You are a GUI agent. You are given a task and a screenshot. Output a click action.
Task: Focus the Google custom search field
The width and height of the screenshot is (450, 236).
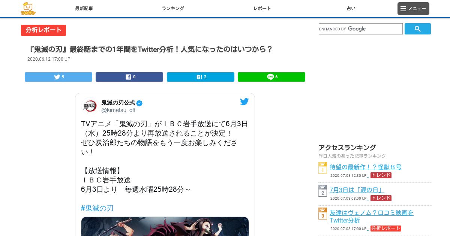360,29
